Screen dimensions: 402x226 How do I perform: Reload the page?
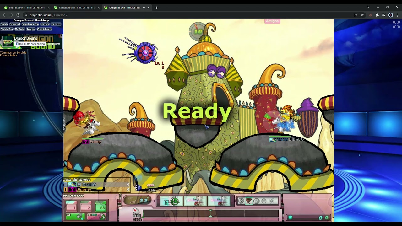click(18, 15)
